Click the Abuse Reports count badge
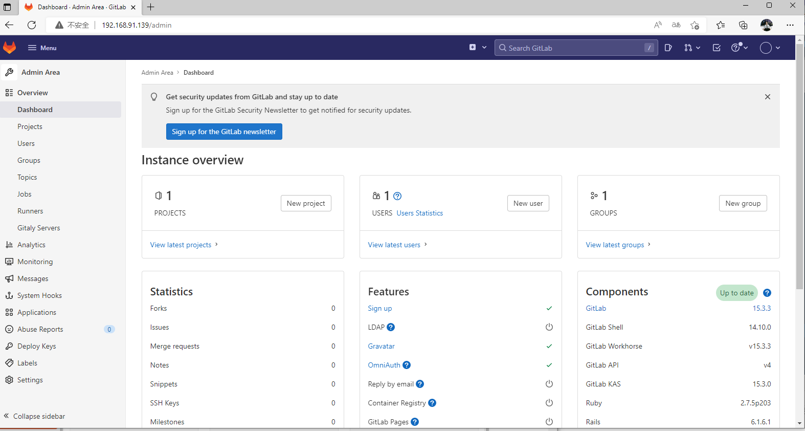 point(109,329)
